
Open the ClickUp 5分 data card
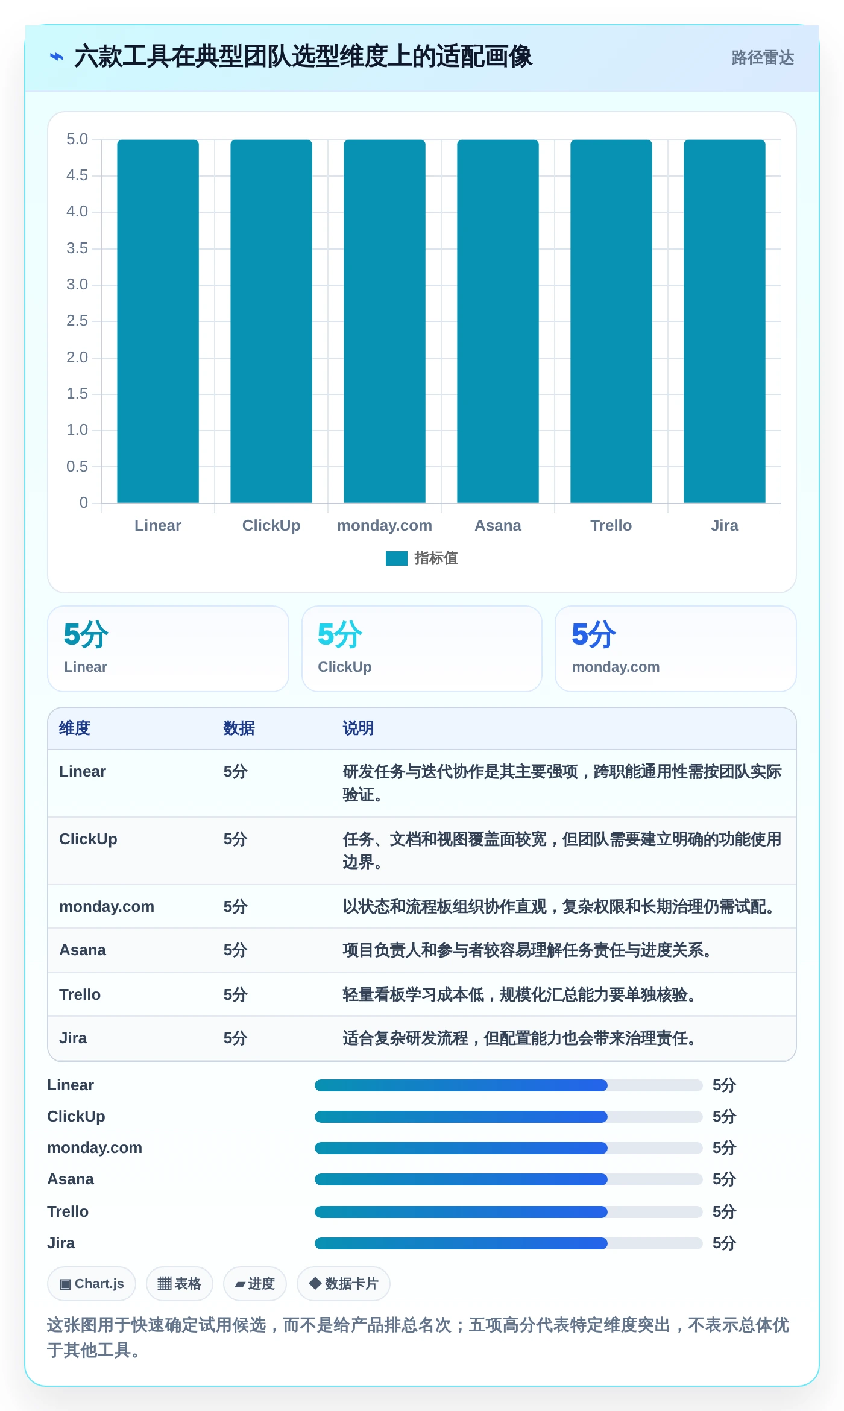(422, 649)
